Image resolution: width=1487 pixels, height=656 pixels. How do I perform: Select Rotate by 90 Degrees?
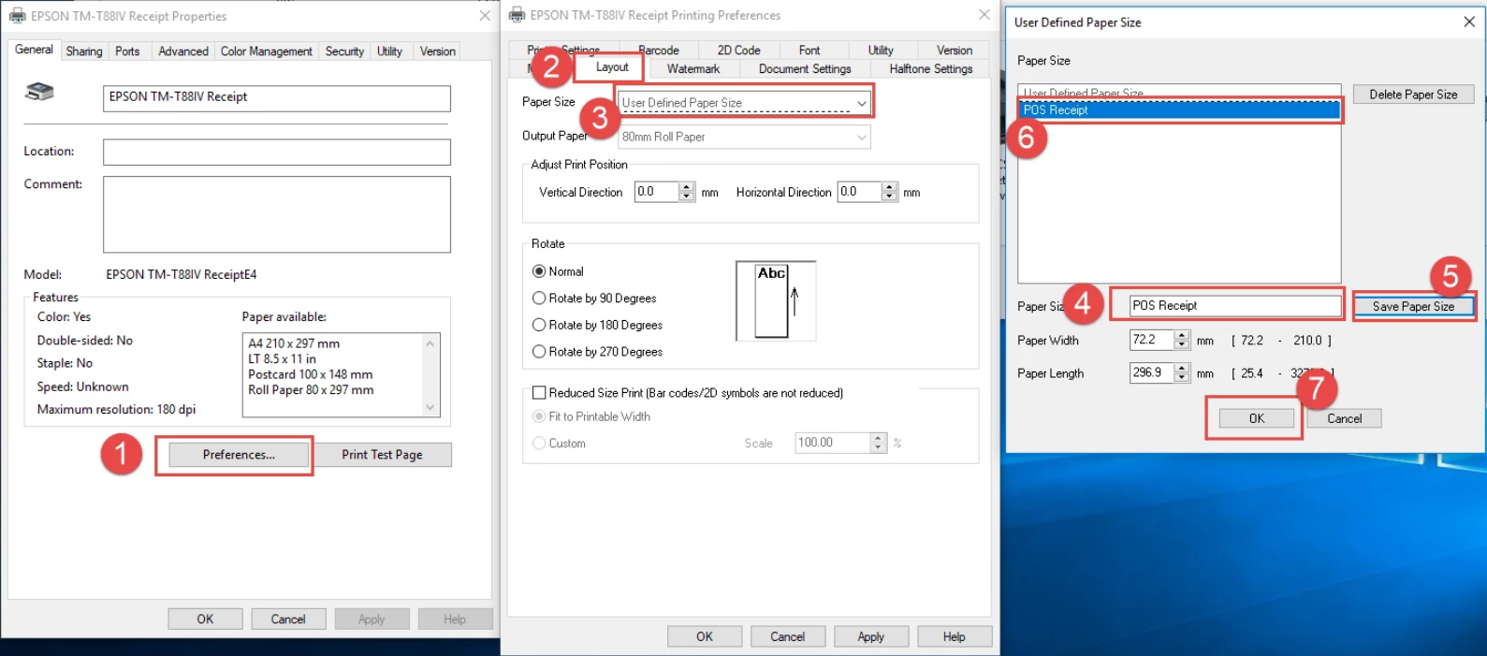tap(539, 299)
